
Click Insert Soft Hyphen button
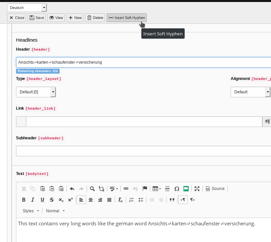(x=127, y=18)
